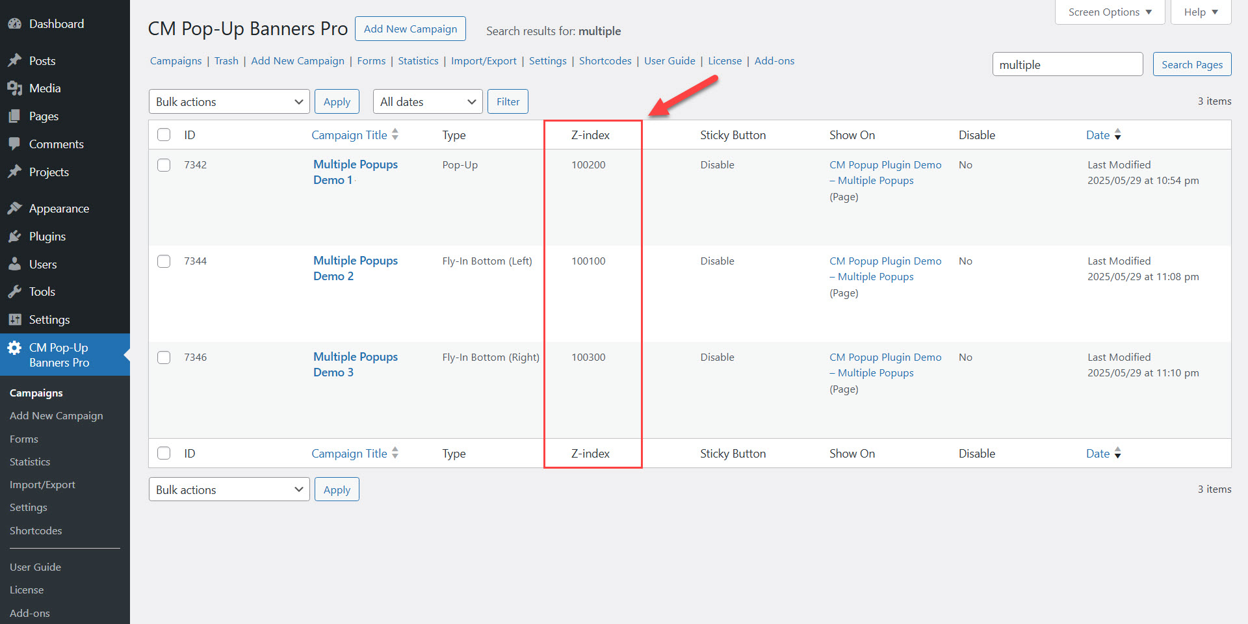Open Add New Campaign in sidebar submenu
1248x624 pixels.
click(57, 416)
